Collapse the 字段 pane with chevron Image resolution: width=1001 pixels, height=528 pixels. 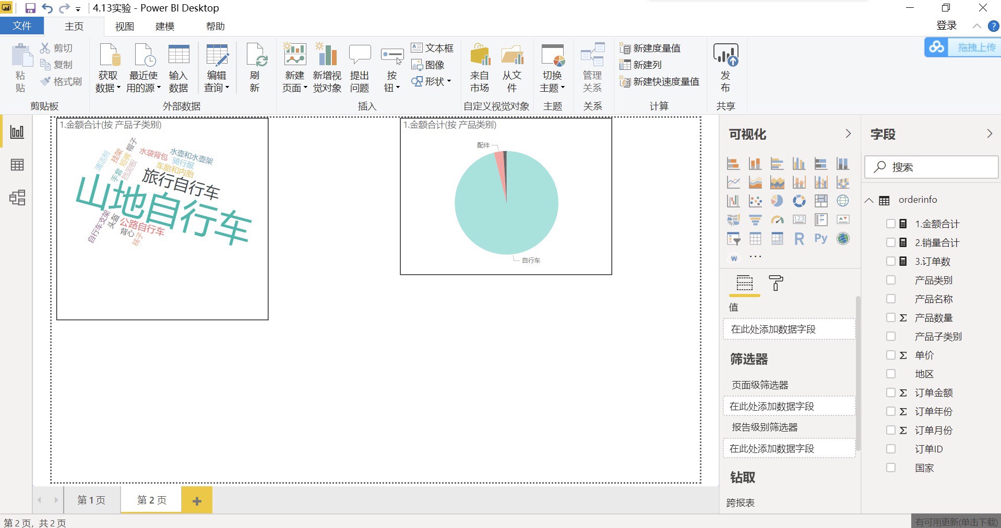point(990,134)
